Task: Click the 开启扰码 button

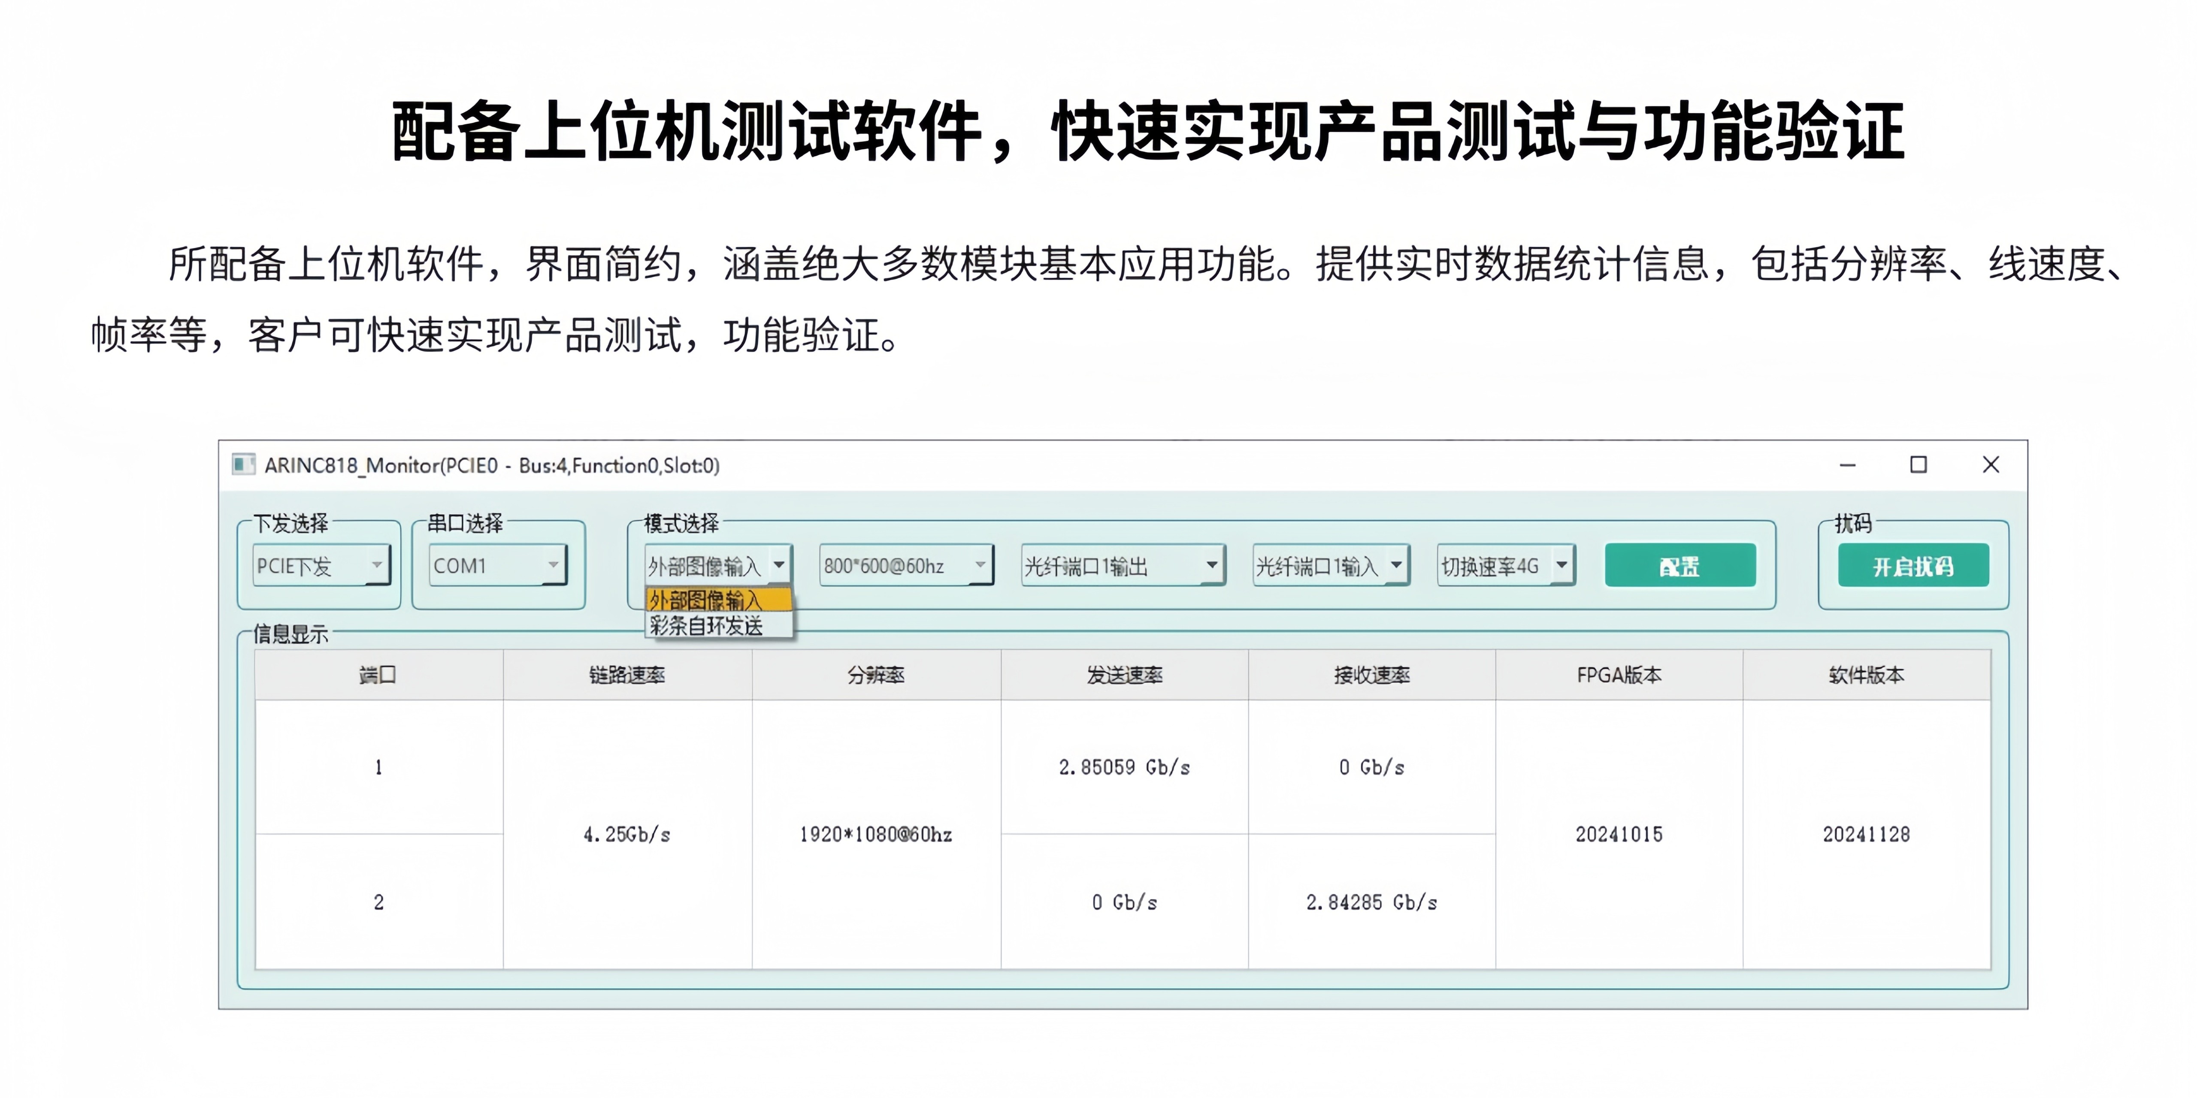Action: 1913,566
